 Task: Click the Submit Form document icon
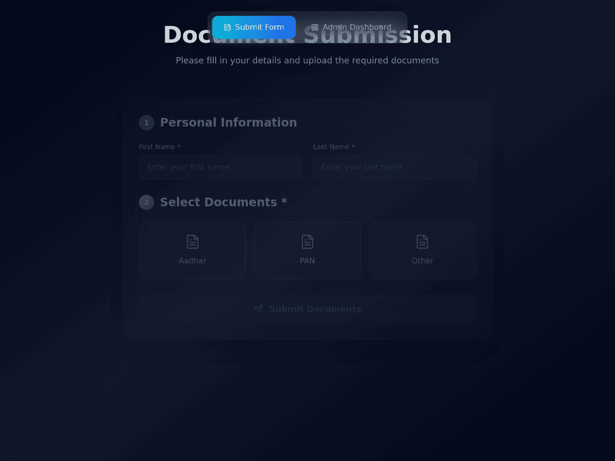[x=228, y=27]
